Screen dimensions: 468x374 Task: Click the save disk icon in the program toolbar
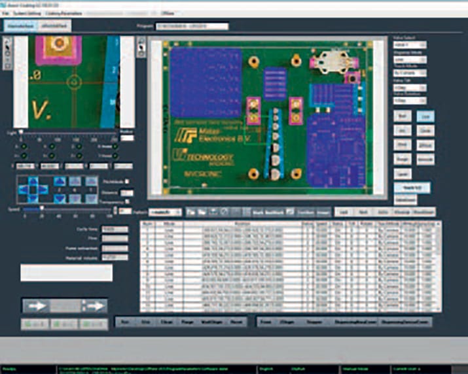click(x=212, y=212)
